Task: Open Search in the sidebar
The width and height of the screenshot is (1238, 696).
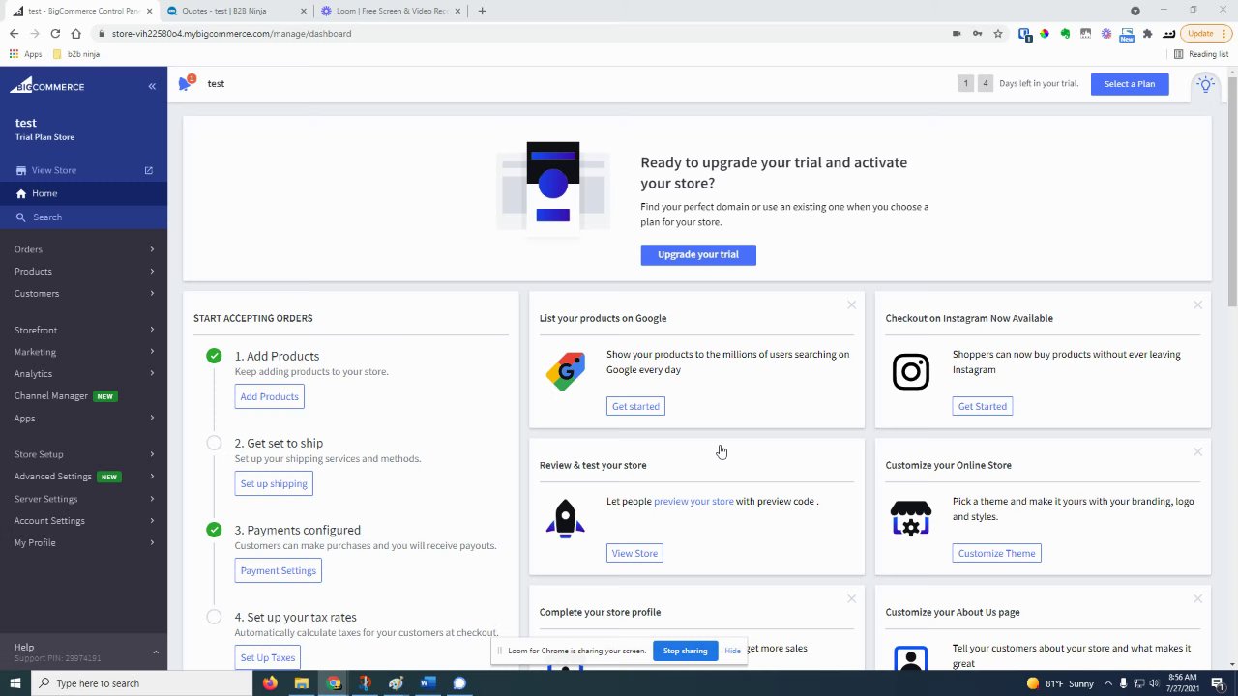Action: [83, 217]
